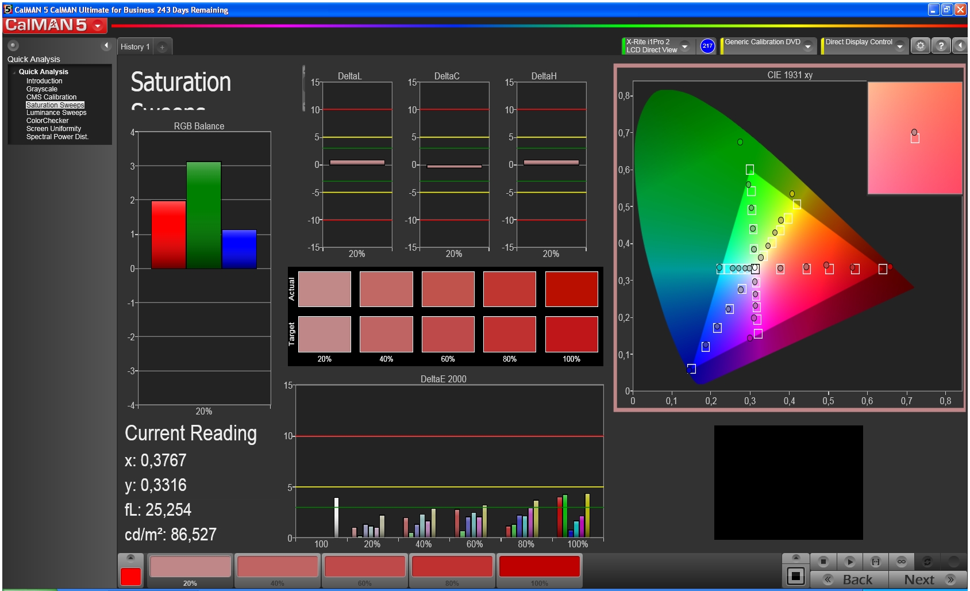Expand the Direct Display Control dropdown
The image size is (970, 591).
point(900,46)
